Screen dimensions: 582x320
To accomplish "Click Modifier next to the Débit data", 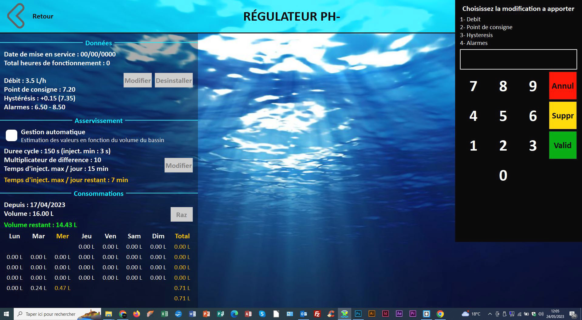I will tap(137, 80).
